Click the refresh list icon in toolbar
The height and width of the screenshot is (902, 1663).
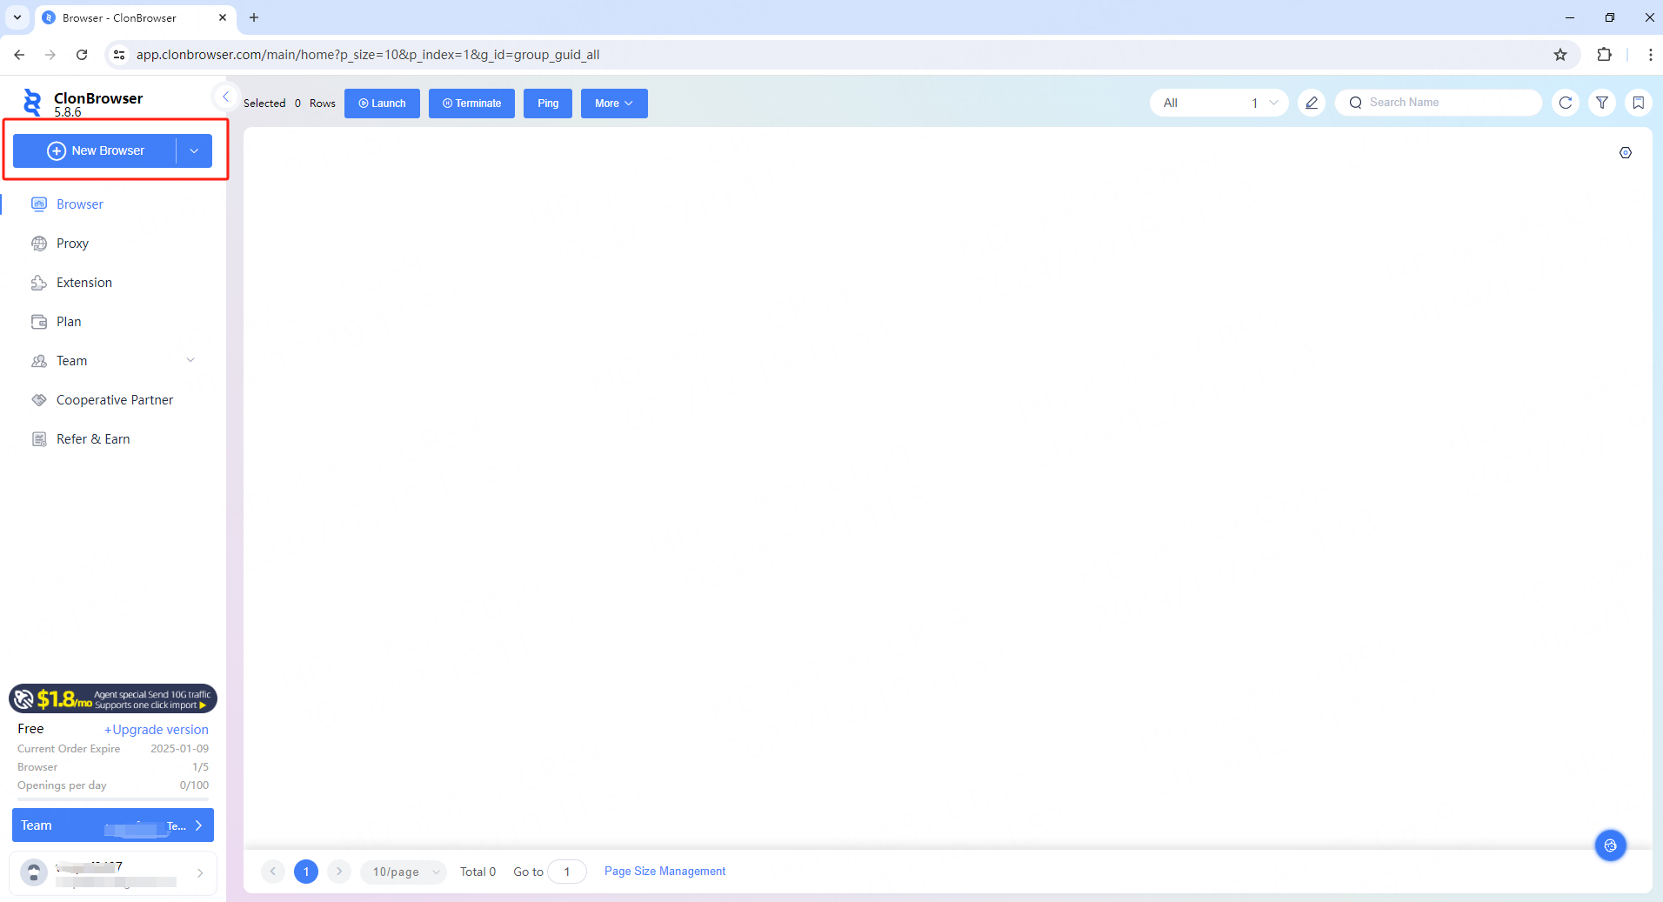[1565, 103]
